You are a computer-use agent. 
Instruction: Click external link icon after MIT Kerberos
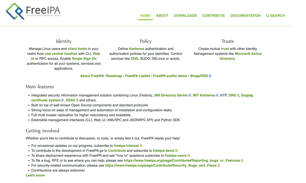click(217, 95)
